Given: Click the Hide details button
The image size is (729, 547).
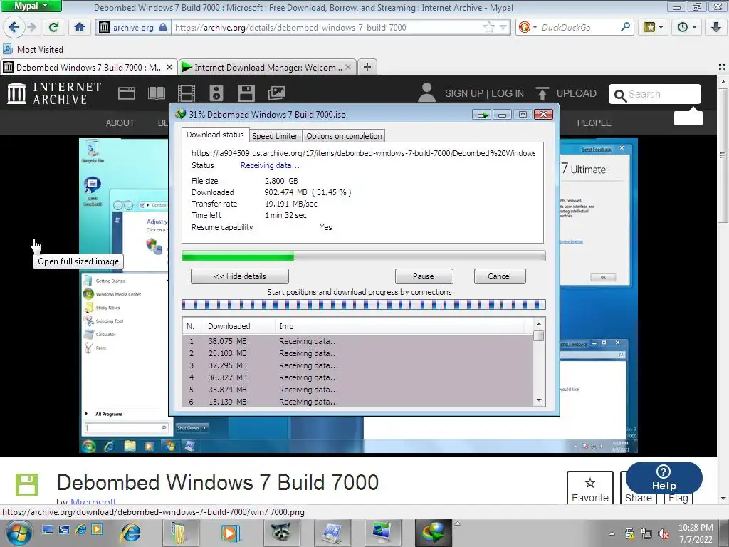Looking at the screenshot, I should (x=239, y=276).
